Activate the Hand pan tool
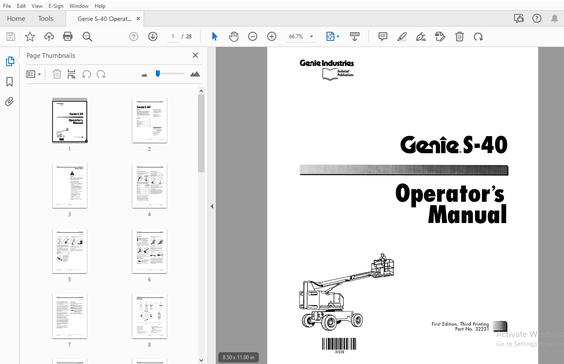The width and height of the screenshot is (564, 364). point(234,37)
